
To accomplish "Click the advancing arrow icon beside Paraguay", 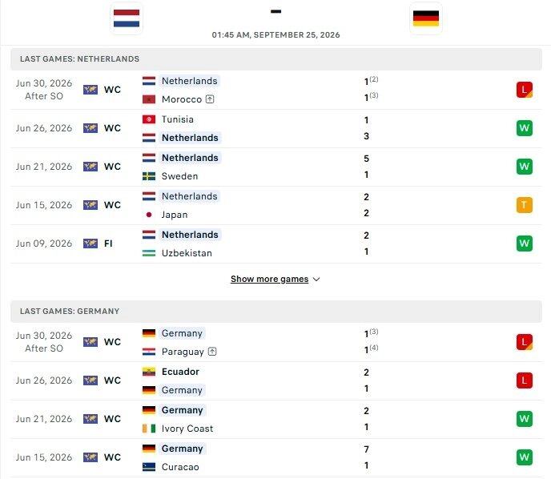I will pyautogui.click(x=212, y=352).
